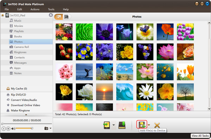
Task: Click the Music note icon
Action: (x=11, y=21)
